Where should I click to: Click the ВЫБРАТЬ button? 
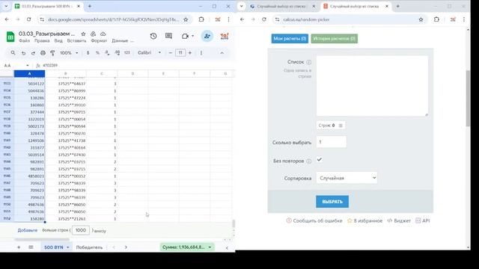point(332,202)
